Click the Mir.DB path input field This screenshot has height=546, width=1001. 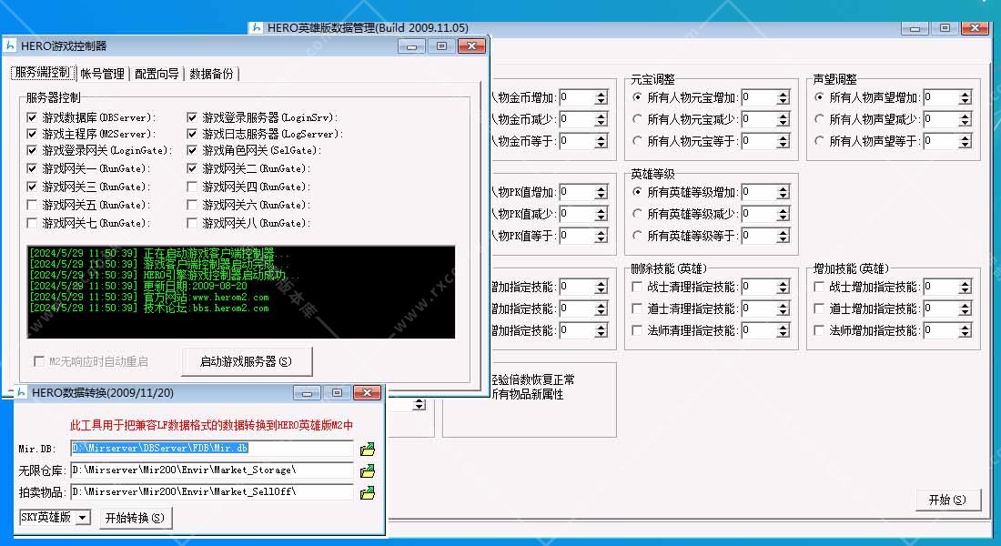click(211, 449)
